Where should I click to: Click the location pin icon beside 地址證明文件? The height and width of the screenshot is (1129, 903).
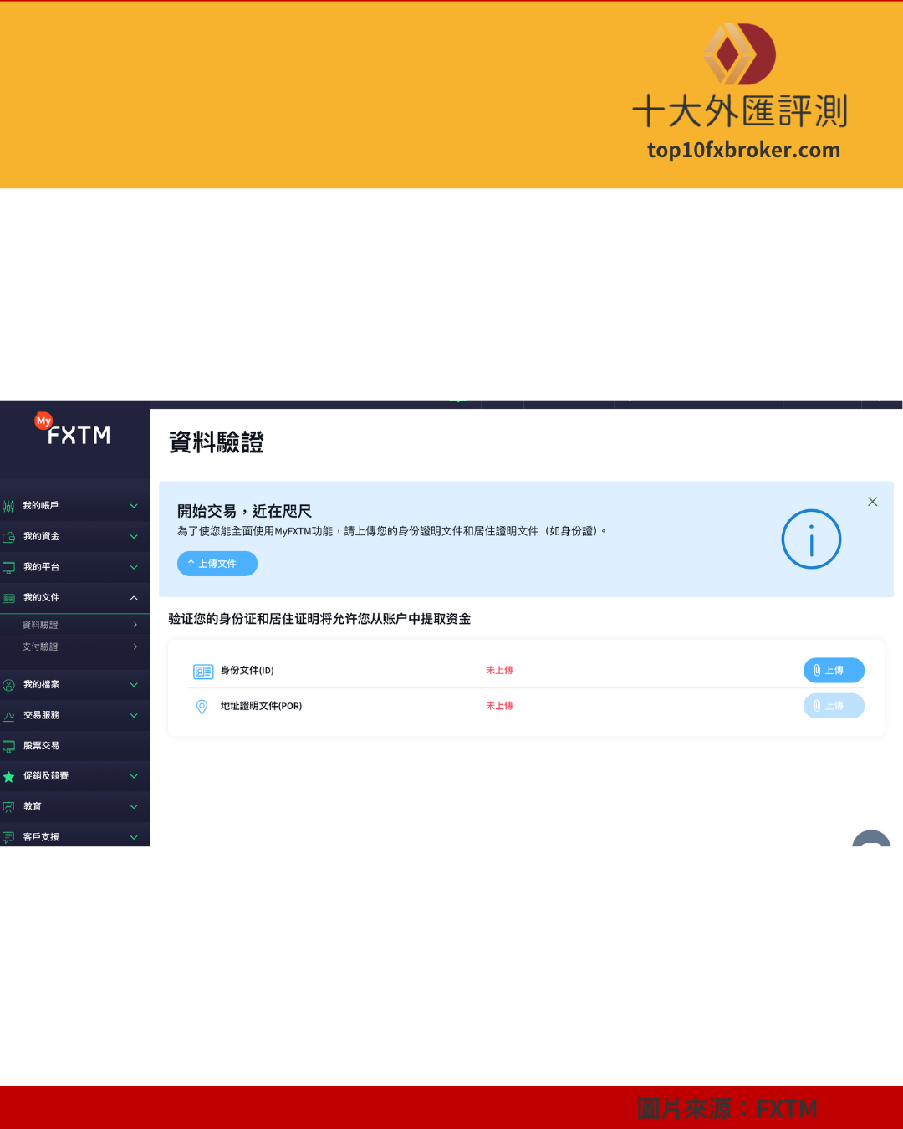point(202,707)
